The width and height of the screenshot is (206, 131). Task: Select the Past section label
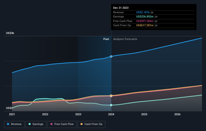click(106, 39)
